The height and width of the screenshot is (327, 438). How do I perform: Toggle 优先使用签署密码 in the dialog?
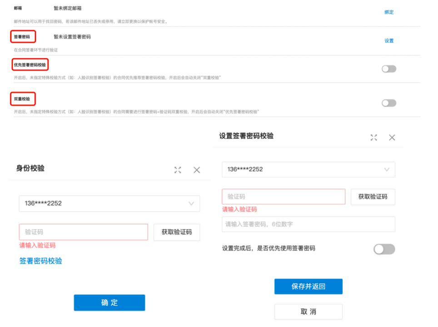(384, 249)
